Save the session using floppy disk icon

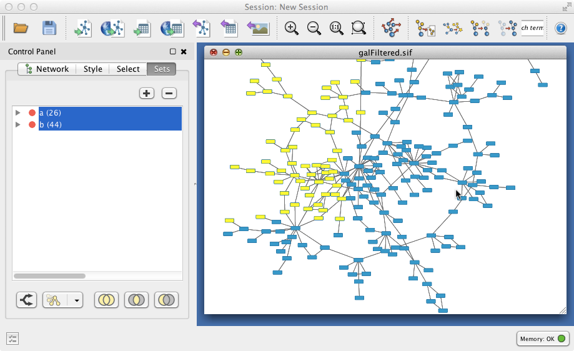coord(49,27)
